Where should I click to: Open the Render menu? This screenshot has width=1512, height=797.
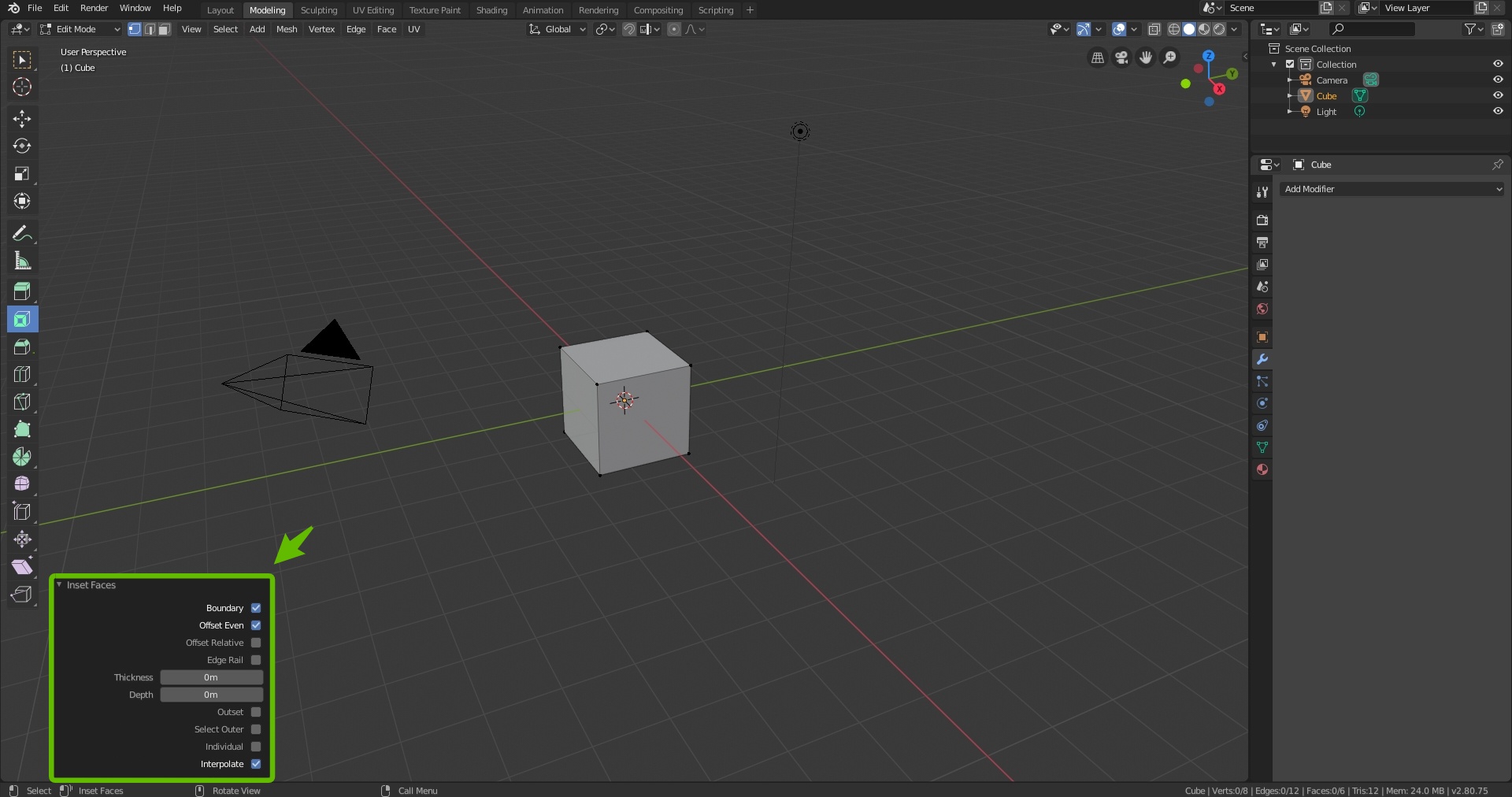pyautogui.click(x=94, y=8)
